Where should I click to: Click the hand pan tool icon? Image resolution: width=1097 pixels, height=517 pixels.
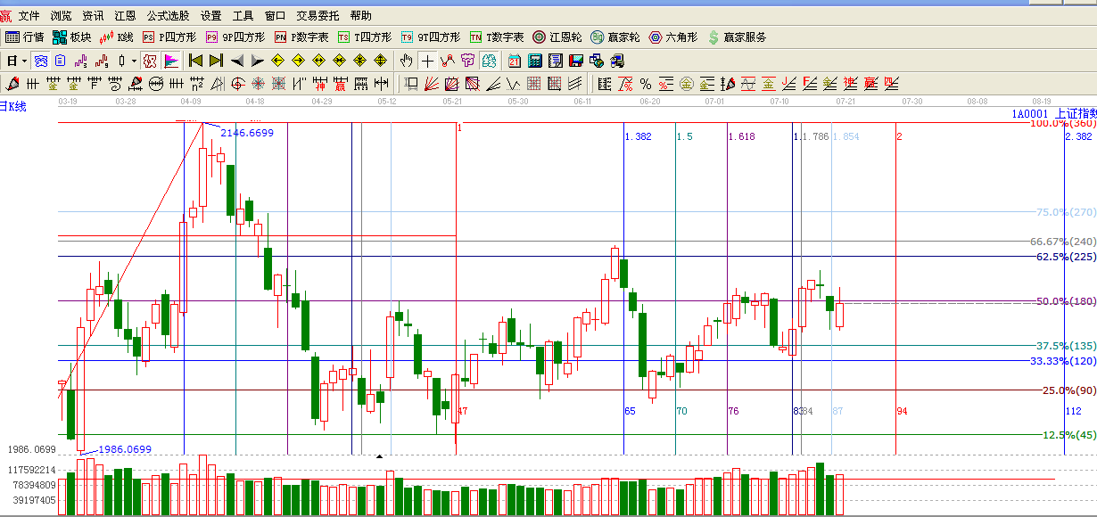407,61
